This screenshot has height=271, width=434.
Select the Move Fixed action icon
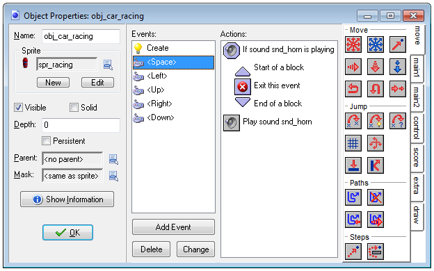point(353,44)
